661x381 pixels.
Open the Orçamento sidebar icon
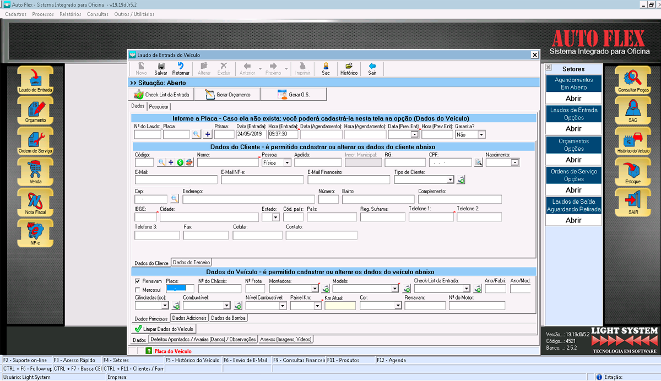pyautogui.click(x=35, y=111)
